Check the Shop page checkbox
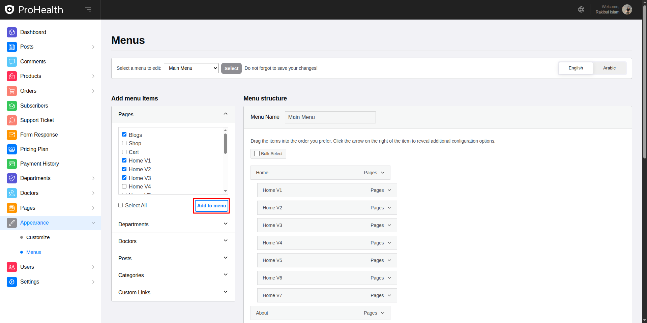Image resolution: width=647 pixels, height=323 pixels. click(x=124, y=143)
